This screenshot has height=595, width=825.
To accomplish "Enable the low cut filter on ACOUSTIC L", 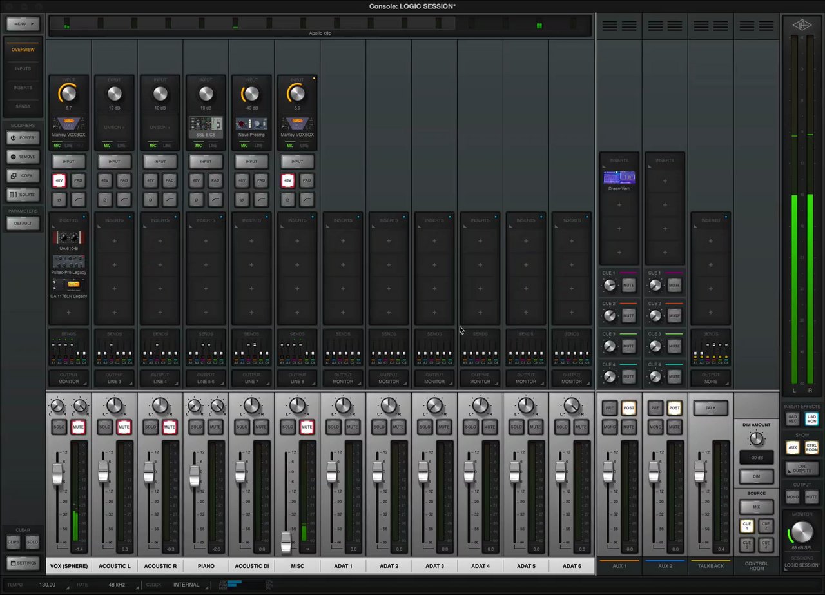I will [124, 200].
